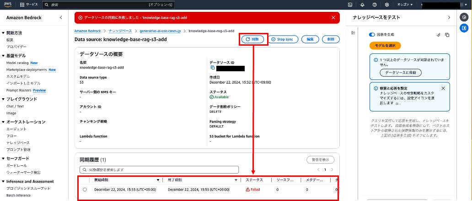Collapse the Amazon Bedrock sidebar

click(61, 17)
